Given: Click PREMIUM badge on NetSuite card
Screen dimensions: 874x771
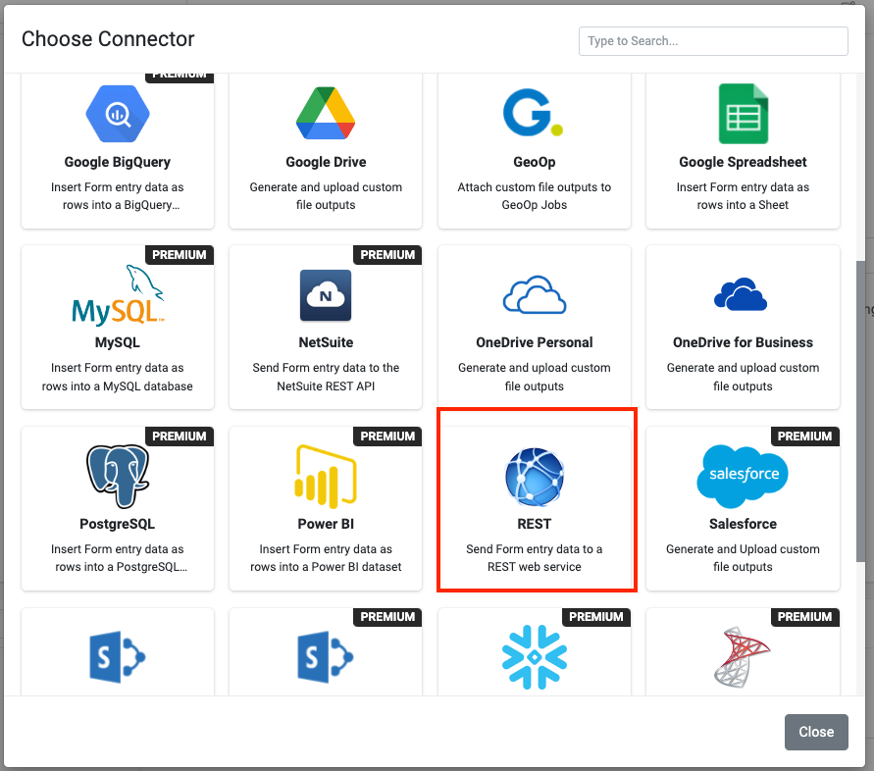Looking at the screenshot, I should pyautogui.click(x=387, y=255).
